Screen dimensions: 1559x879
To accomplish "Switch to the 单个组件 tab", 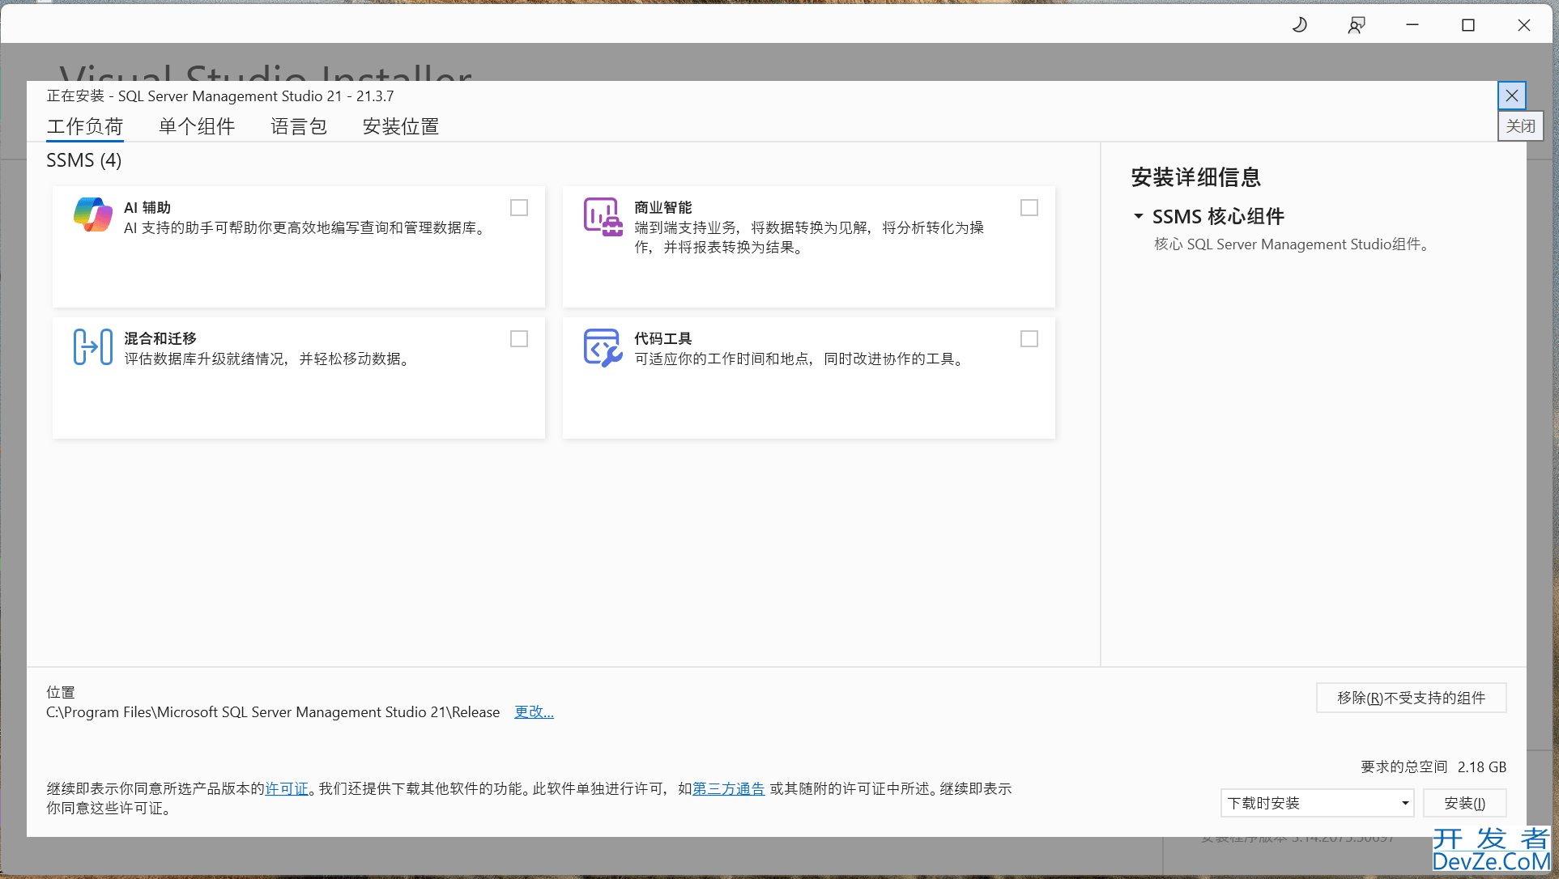I will tap(197, 126).
